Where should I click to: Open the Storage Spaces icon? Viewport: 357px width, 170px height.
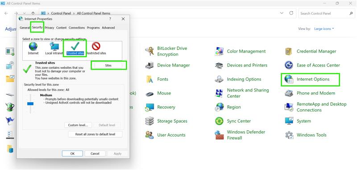pyautogui.click(x=149, y=121)
